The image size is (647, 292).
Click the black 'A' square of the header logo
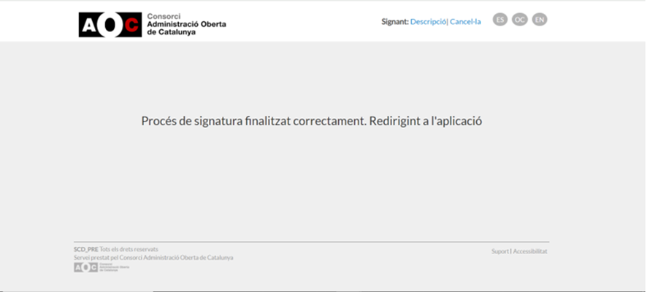pyautogui.click(x=88, y=25)
